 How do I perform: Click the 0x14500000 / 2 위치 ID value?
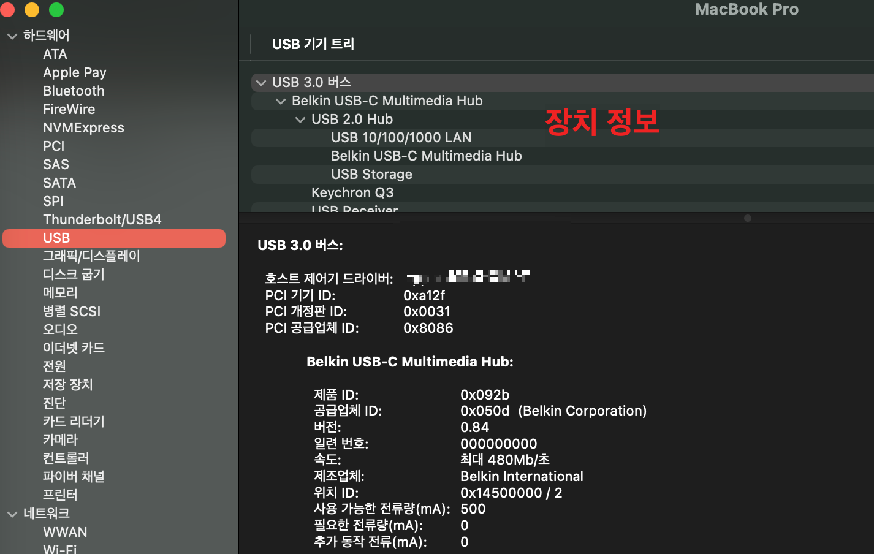tap(511, 493)
